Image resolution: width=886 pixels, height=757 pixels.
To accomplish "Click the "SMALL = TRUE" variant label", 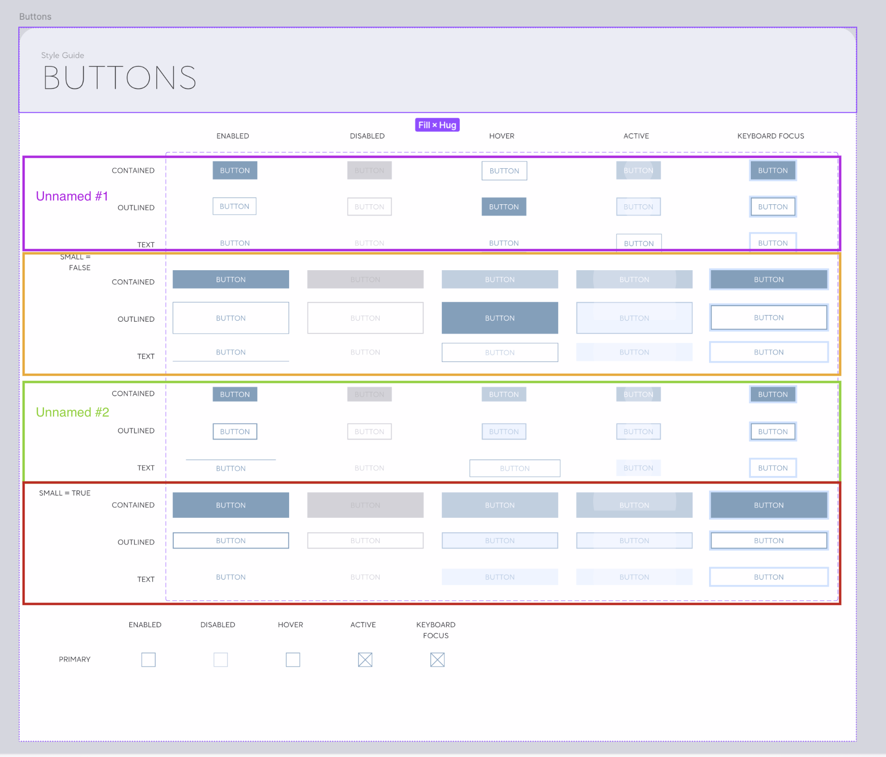I will click(x=65, y=493).
